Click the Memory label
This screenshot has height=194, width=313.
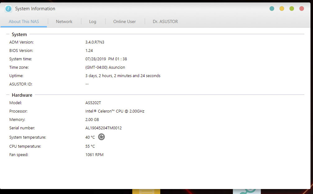[17, 119]
